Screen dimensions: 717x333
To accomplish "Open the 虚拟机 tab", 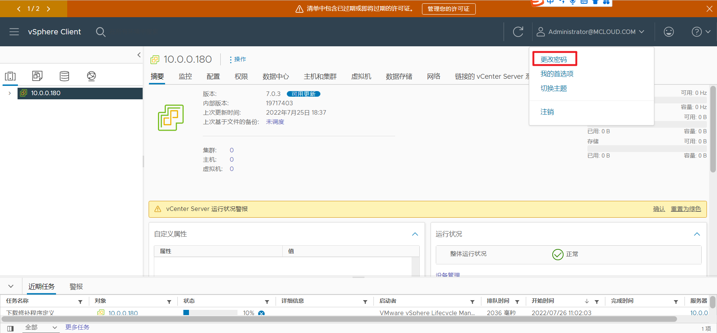I will click(361, 77).
